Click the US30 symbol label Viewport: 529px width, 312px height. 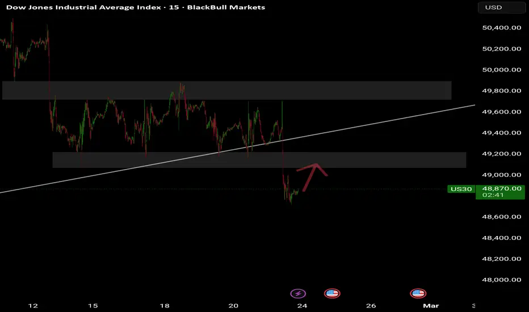pyautogui.click(x=461, y=189)
